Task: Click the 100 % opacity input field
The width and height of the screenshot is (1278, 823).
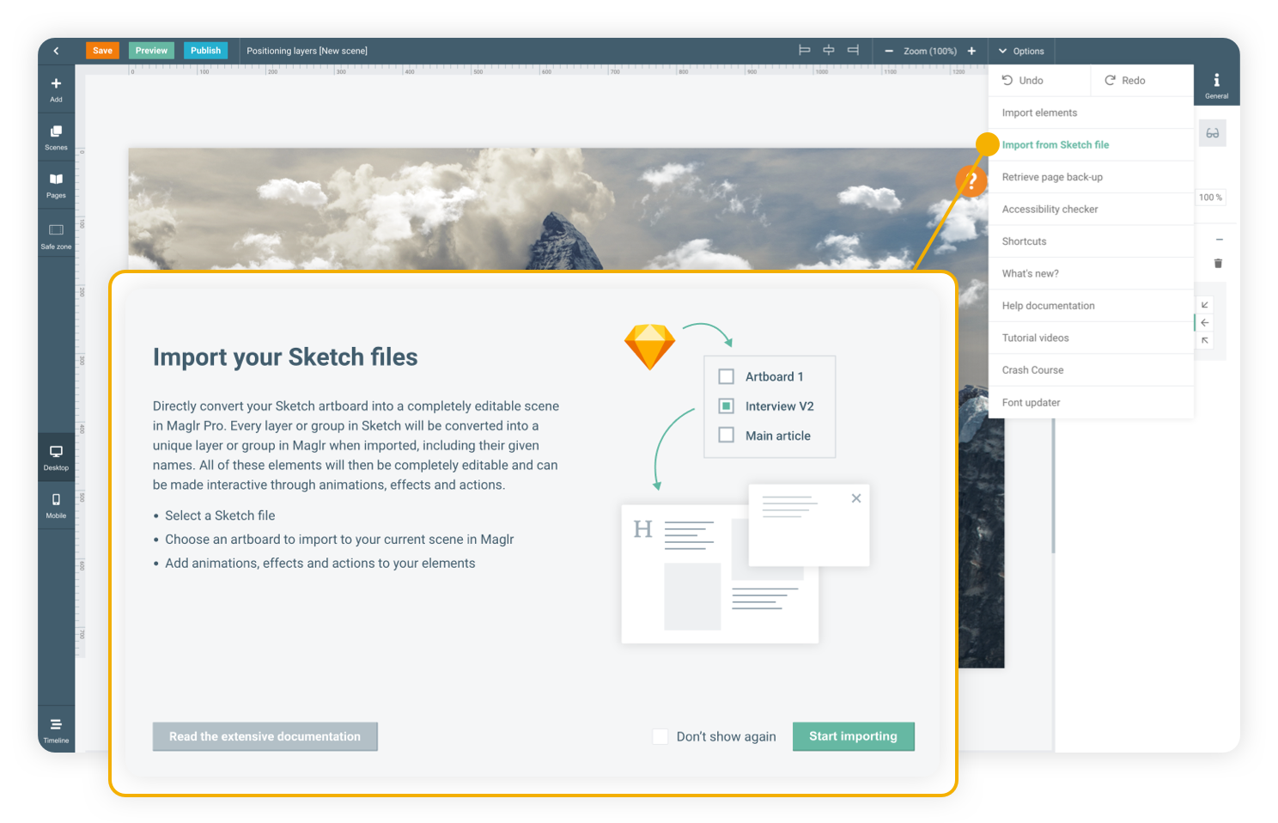Action: (x=1210, y=198)
